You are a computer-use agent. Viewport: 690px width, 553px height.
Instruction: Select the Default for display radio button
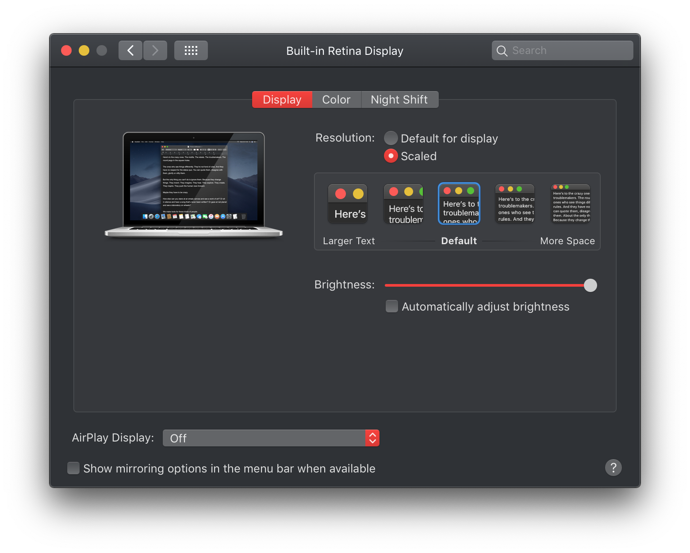(391, 138)
